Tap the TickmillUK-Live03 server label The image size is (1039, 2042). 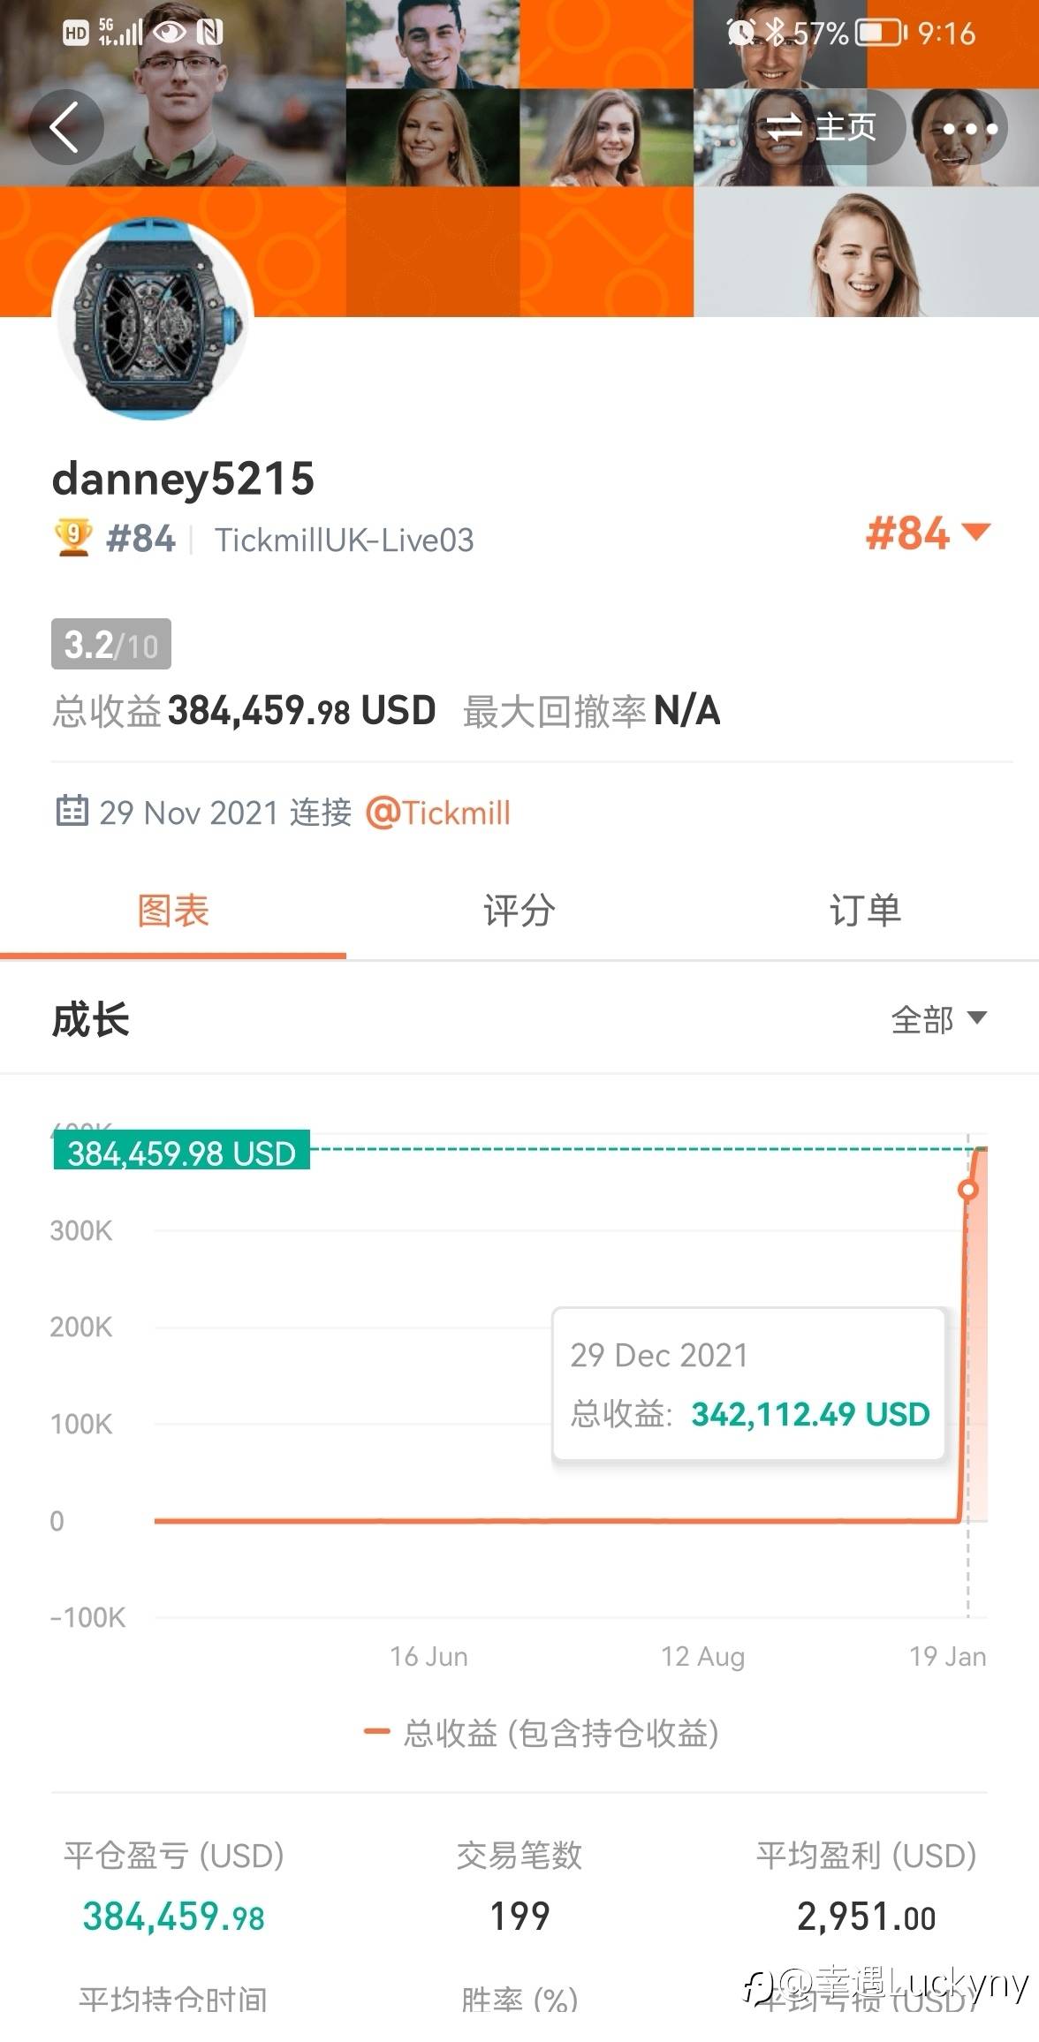[x=345, y=540]
